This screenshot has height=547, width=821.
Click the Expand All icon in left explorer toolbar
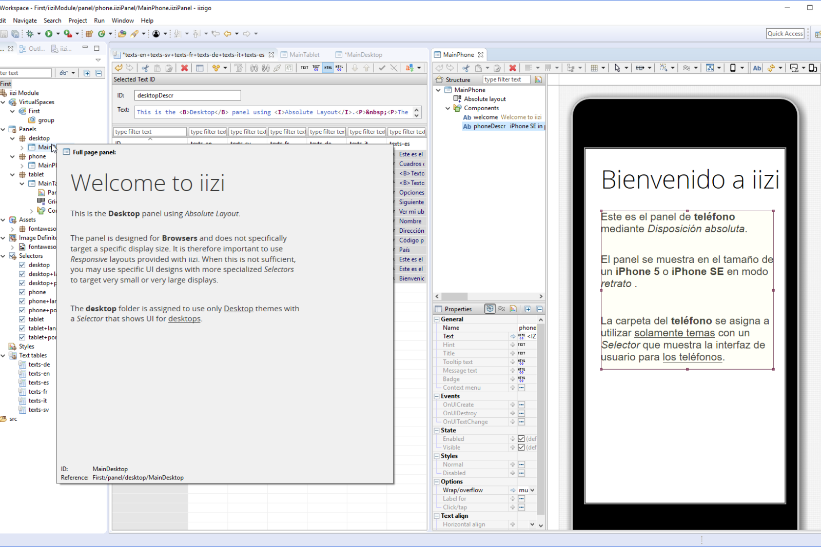(87, 73)
